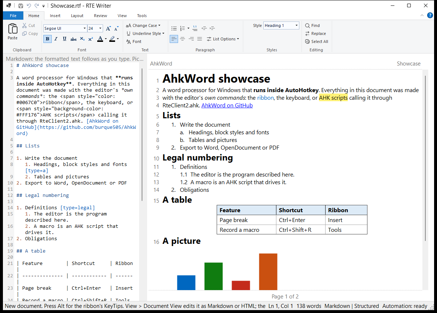Undo the last action in the quick access toolbar

(x=29, y=6)
